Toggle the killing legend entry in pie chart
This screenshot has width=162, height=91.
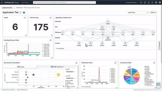pyautogui.click(x=147, y=78)
